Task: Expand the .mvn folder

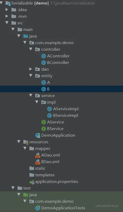Action: pyautogui.click(x=7, y=16)
